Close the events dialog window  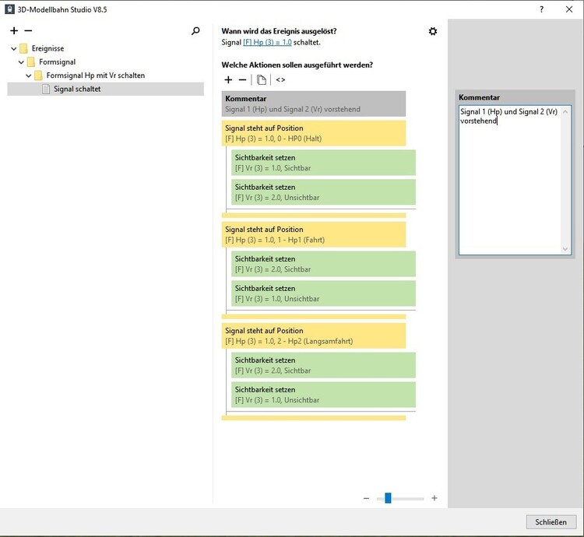coord(569,9)
